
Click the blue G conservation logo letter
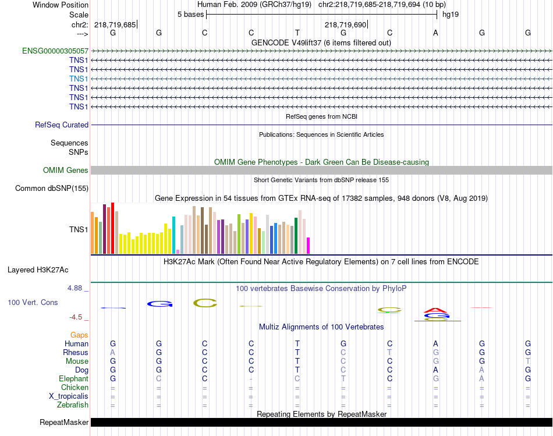[159, 303]
